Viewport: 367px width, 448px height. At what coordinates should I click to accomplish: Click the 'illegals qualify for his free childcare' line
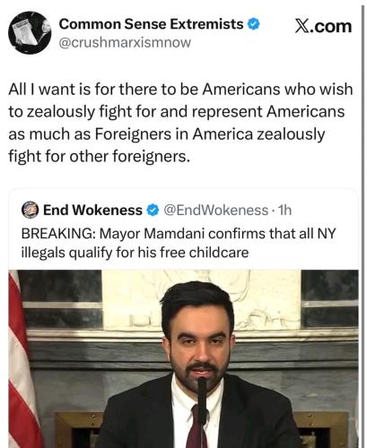(x=135, y=253)
